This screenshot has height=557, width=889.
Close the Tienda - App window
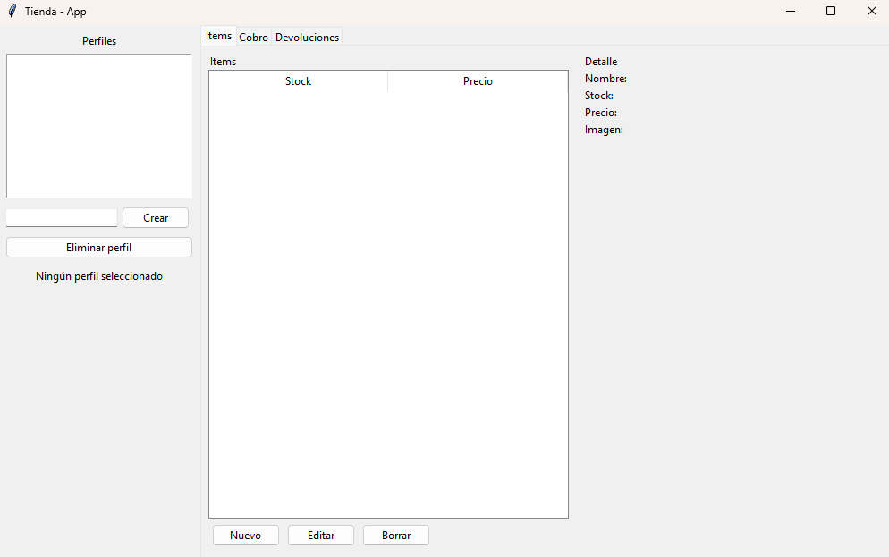pos(871,12)
